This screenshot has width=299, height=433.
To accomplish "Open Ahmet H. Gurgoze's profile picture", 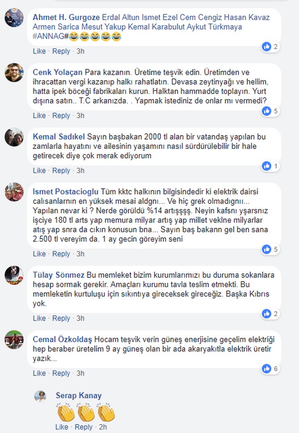I will (x=14, y=18).
